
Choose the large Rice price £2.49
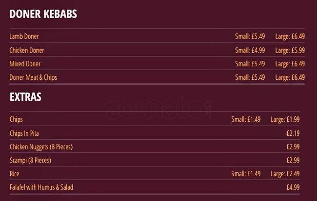[x=285, y=174]
